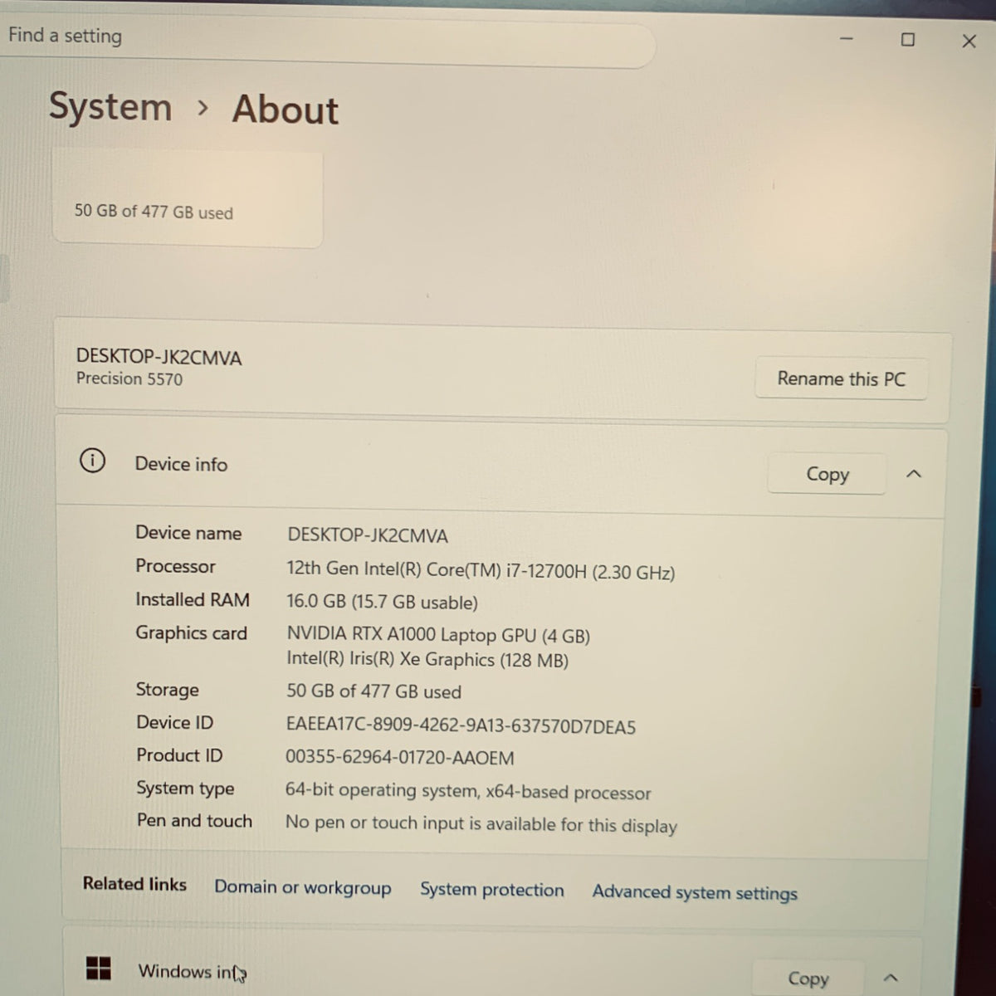The image size is (996, 996).
Task: Click the Device info circle icon
Action: pos(92,460)
